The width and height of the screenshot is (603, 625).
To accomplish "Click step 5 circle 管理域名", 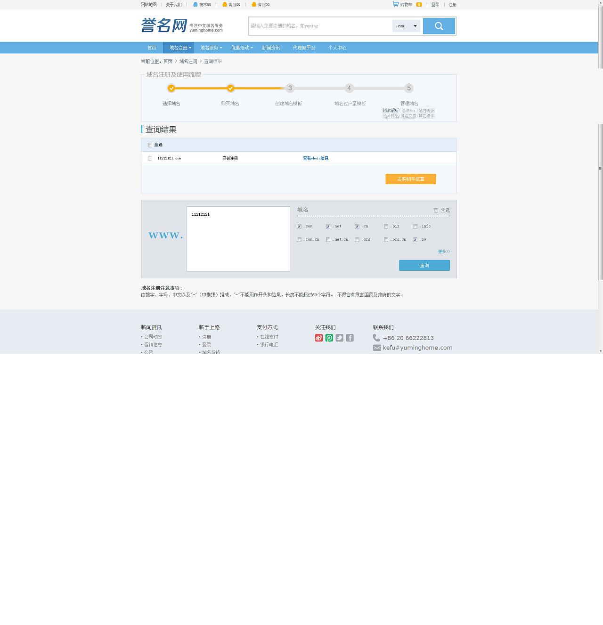I will coord(409,88).
